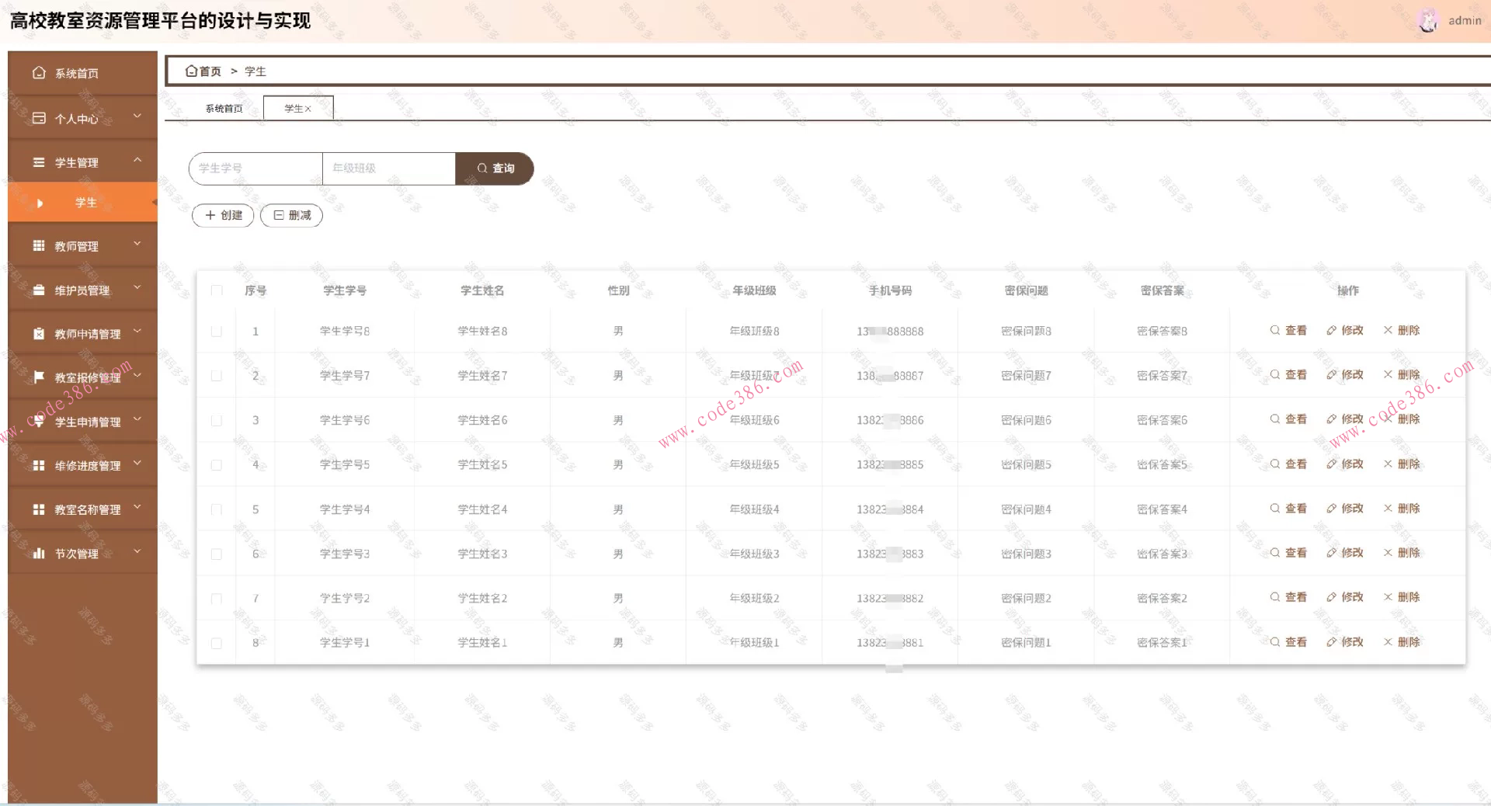Click the magnifier icon for row 学生学号4
This screenshot has width=1491, height=806.
pos(1275,508)
